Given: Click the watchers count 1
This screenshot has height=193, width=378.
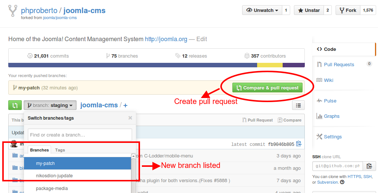Looking at the screenshot, I should point(286,10).
